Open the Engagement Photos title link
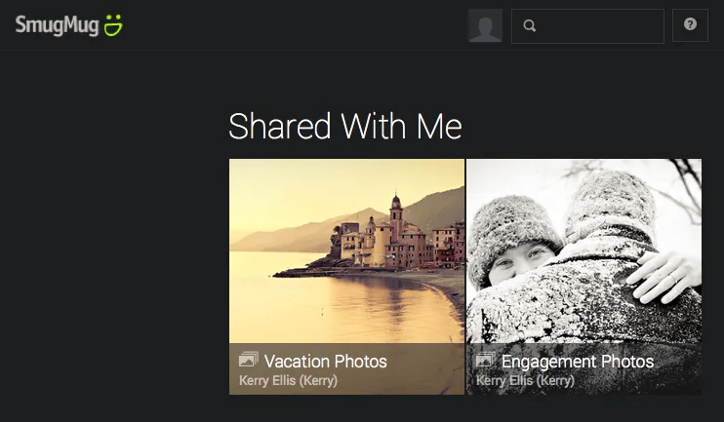 point(577,362)
